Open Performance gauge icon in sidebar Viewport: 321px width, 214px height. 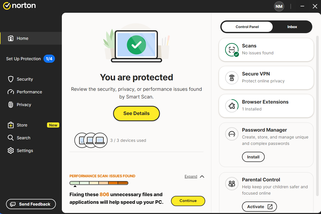tap(11, 92)
